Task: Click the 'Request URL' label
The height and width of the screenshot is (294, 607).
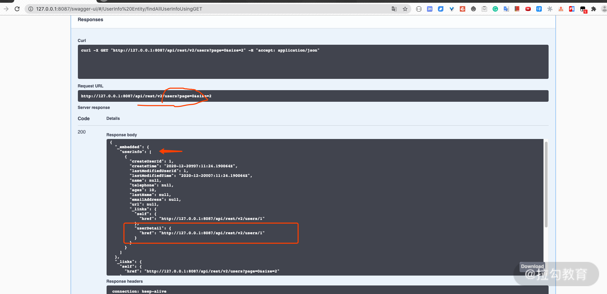Action: click(x=91, y=86)
